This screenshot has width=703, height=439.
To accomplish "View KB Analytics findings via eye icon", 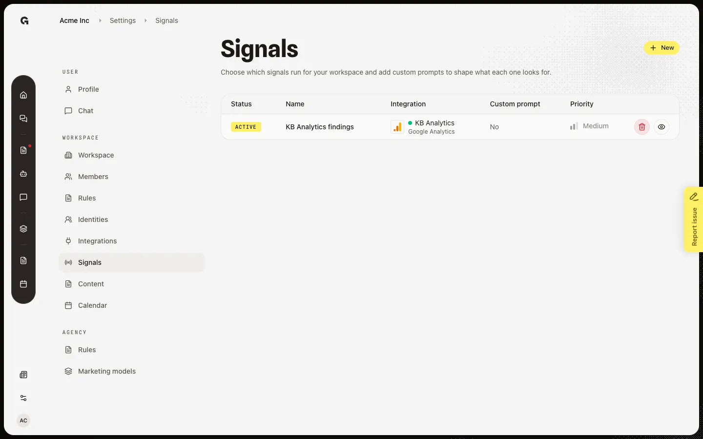I will tap(662, 127).
